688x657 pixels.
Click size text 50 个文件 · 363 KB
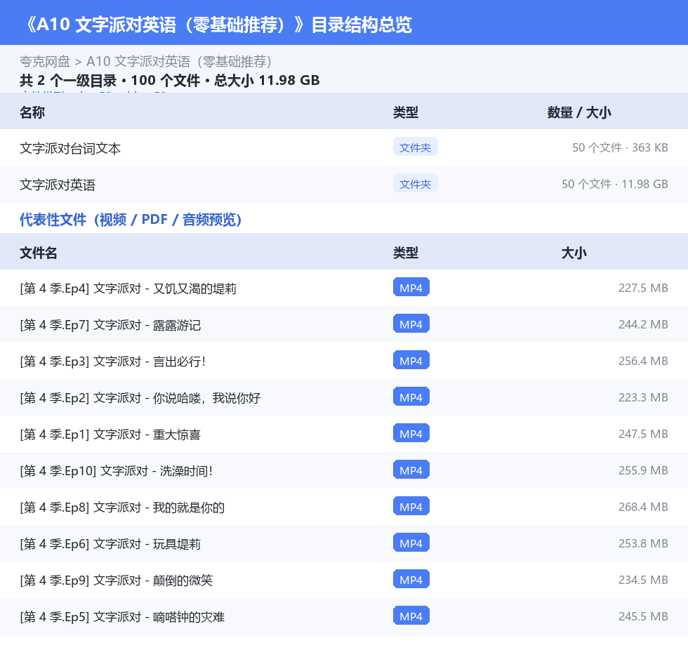coord(620,147)
